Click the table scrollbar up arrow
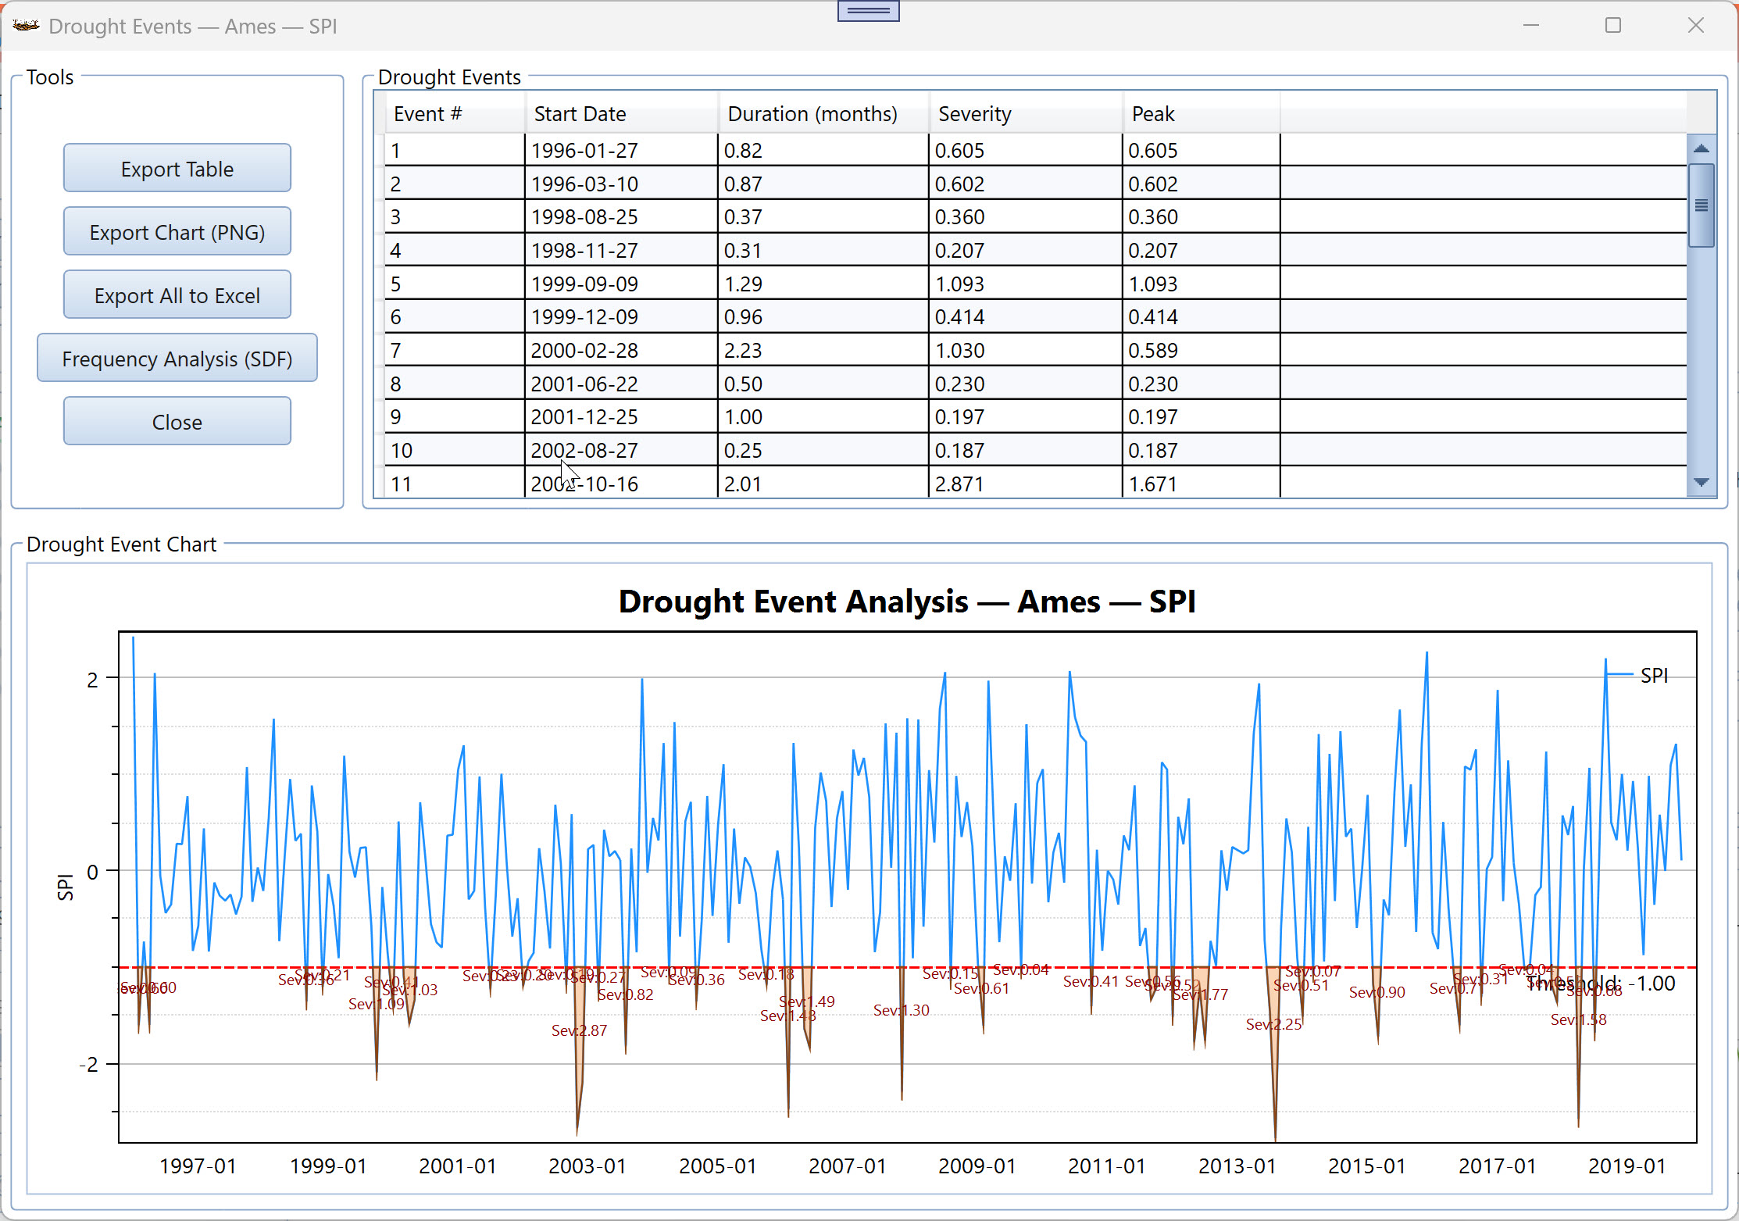Screen dimensions: 1739x1221 1702,148
